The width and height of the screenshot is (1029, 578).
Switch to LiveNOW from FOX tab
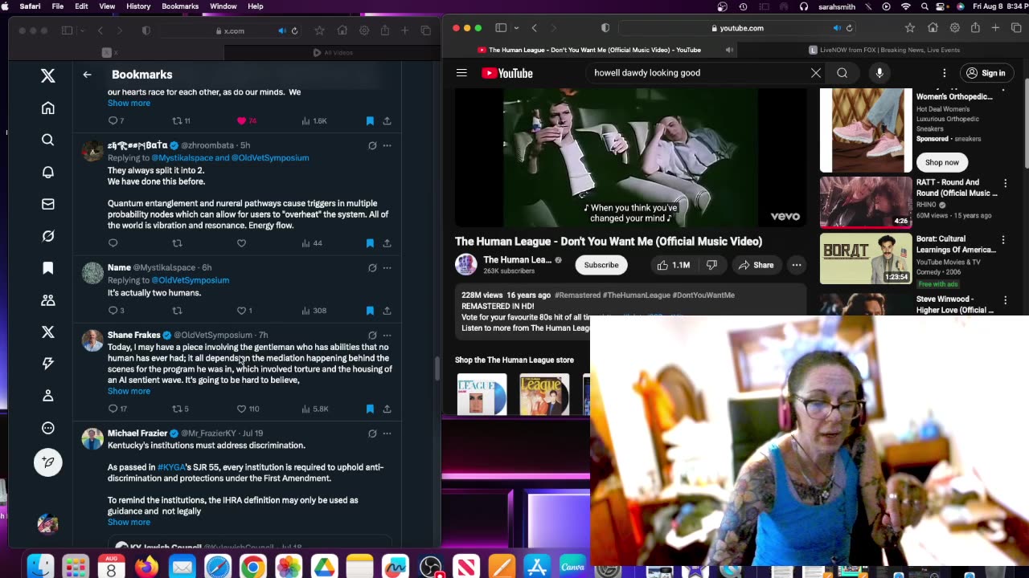point(883,50)
